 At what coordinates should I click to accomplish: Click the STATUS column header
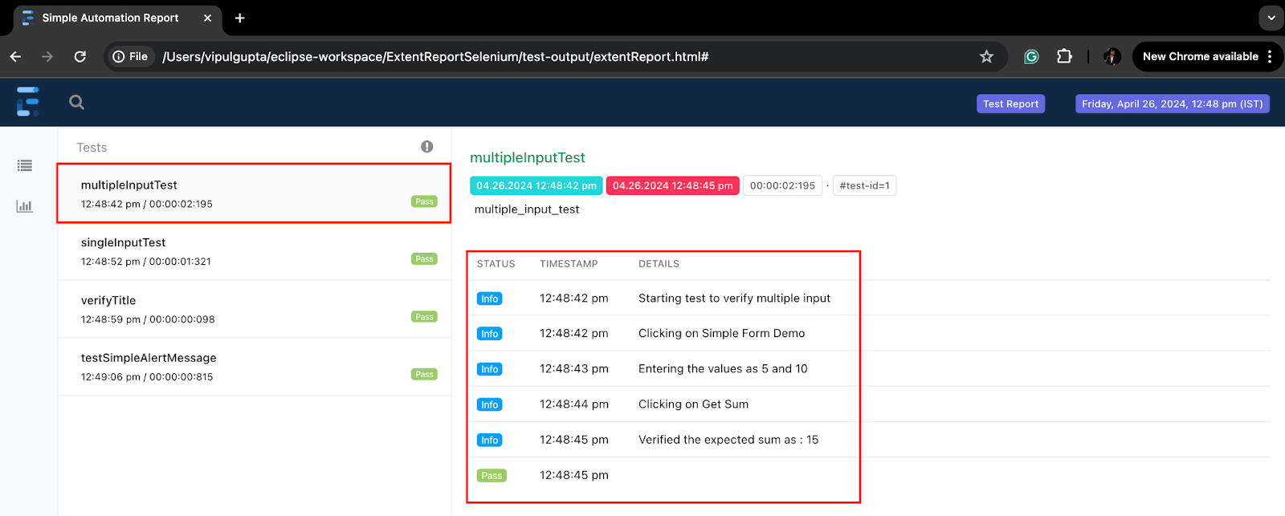click(496, 264)
